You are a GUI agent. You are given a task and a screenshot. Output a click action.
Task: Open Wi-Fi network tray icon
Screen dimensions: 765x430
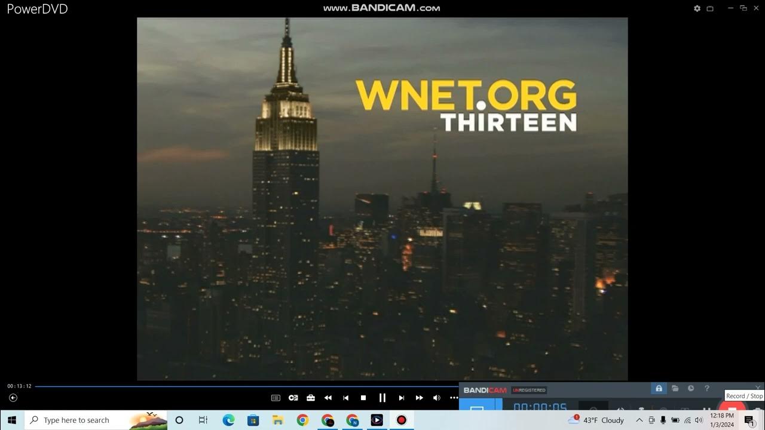tap(687, 420)
